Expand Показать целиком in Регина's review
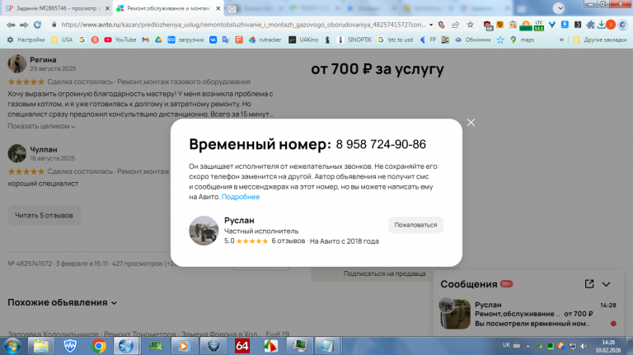The width and height of the screenshot is (633, 355). (x=41, y=126)
